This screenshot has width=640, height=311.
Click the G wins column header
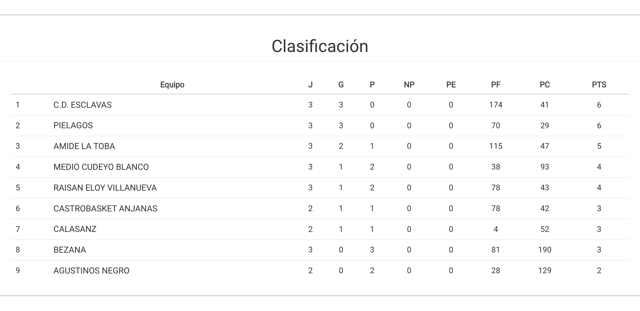(341, 85)
